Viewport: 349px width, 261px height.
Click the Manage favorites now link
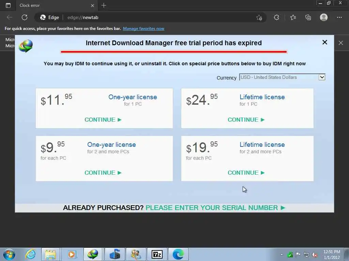coord(143,29)
